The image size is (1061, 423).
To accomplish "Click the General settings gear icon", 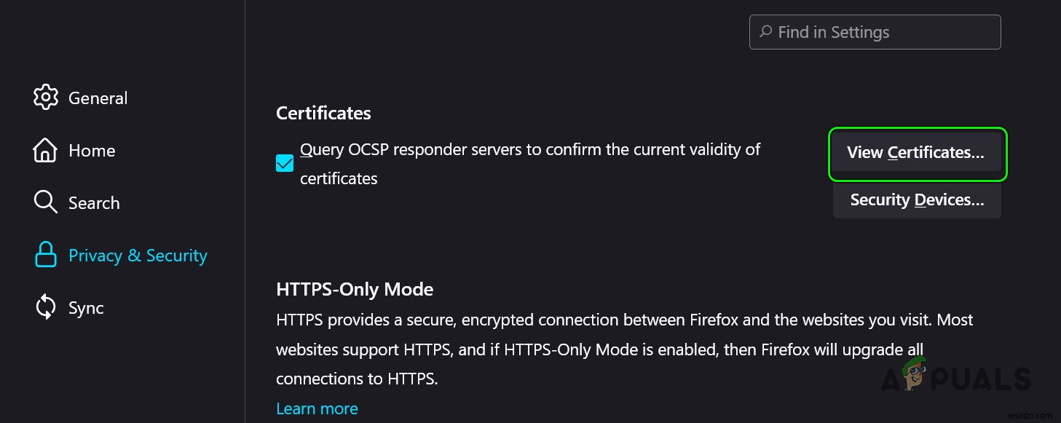I will [x=46, y=97].
